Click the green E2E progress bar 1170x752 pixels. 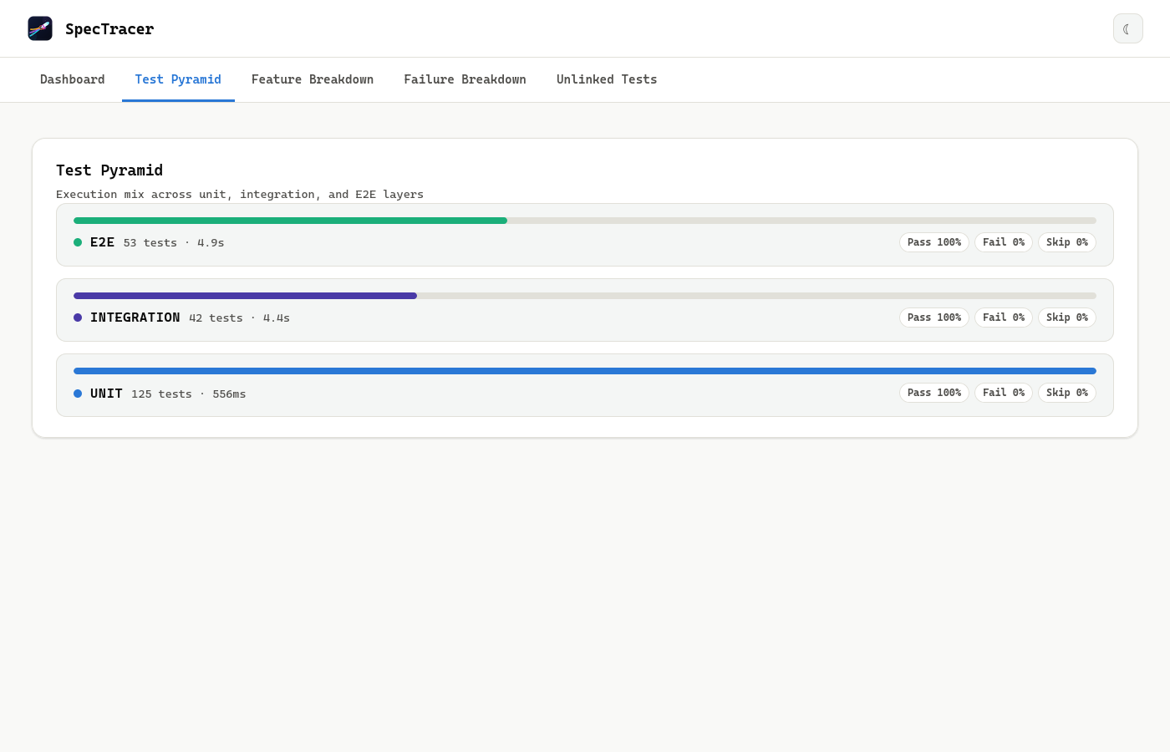(290, 221)
